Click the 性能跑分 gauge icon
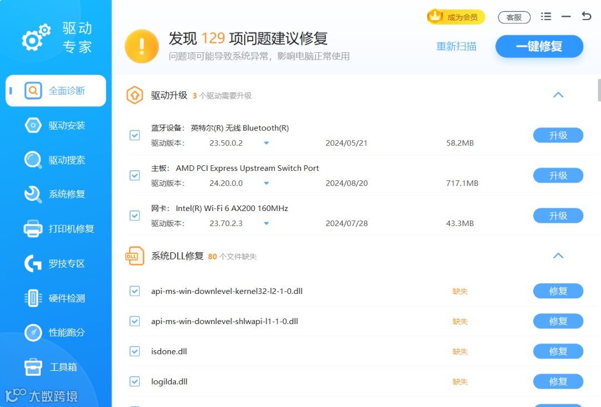 click(x=33, y=332)
